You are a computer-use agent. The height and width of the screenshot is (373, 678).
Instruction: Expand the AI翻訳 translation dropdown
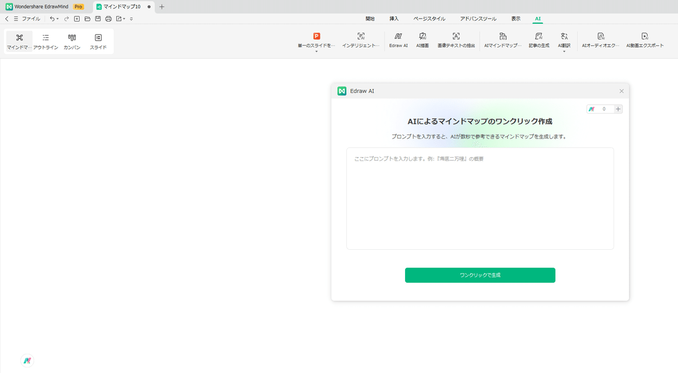pos(564,51)
